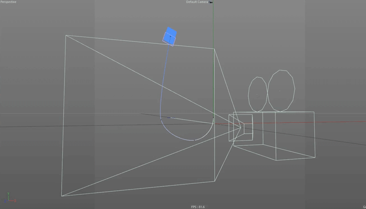Click the spline's lower end near green axis

point(213,121)
